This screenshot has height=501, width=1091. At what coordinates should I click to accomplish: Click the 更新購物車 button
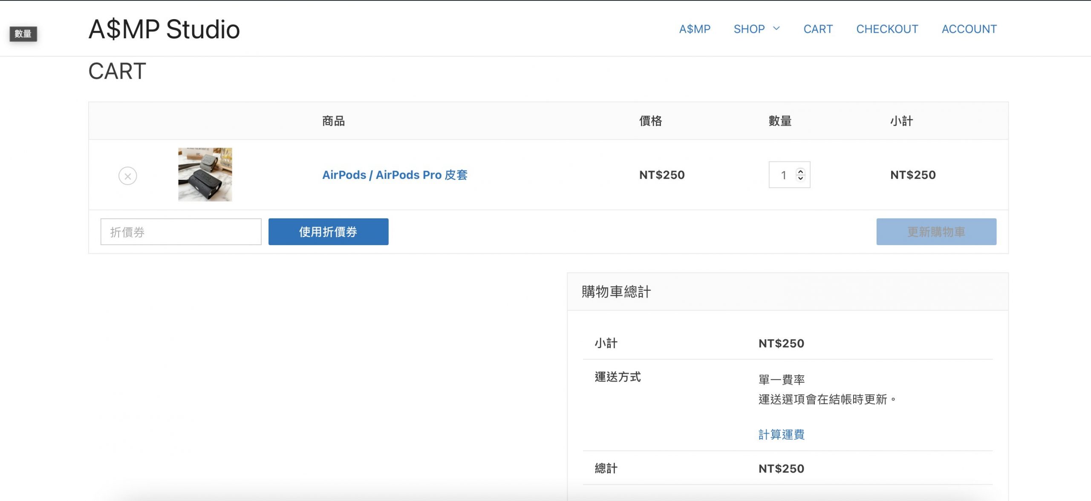pos(936,232)
